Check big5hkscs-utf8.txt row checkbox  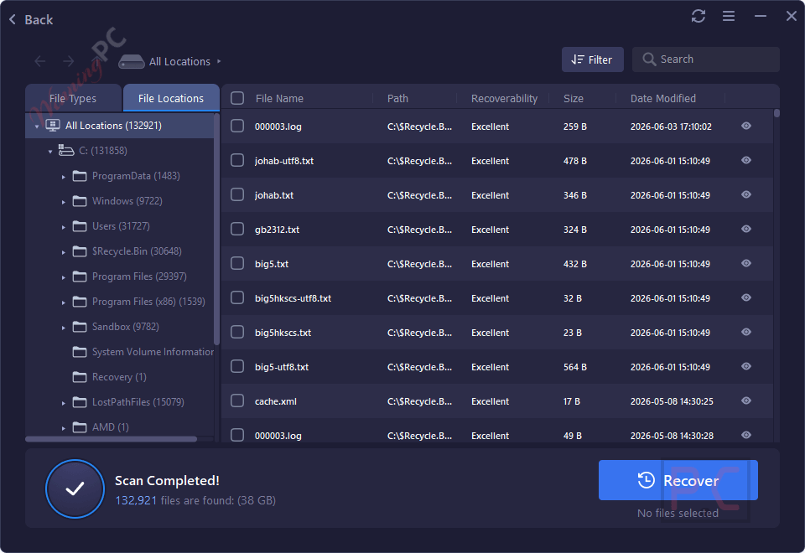click(237, 297)
